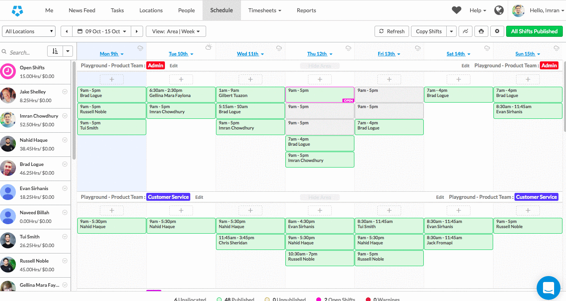Click the All Shifts Published button
The height and width of the screenshot is (301, 566).
pyautogui.click(x=534, y=31)
